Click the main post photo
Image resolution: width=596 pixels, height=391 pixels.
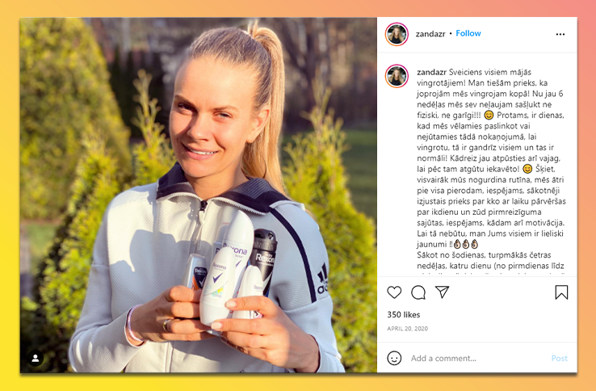click(x=199, y=195)
